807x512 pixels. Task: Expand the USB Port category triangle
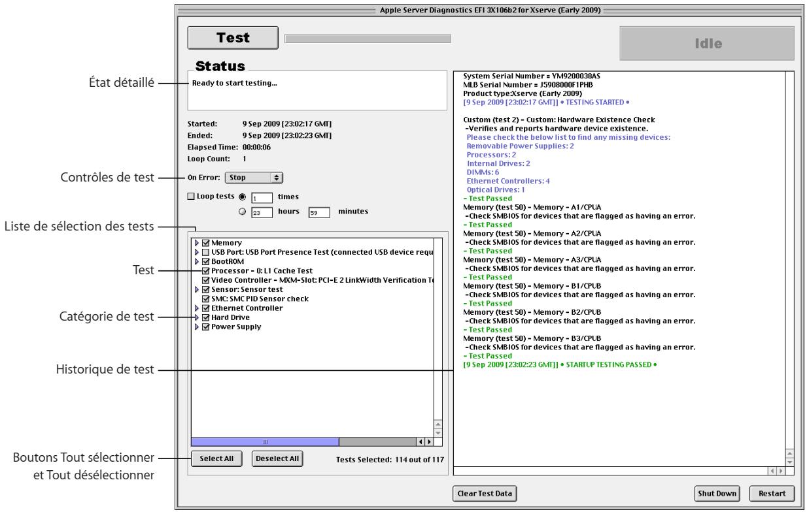(x=197, y=252)
